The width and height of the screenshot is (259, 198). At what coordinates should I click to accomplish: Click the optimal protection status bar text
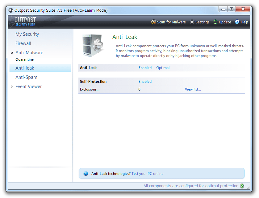tap(191, 186)
